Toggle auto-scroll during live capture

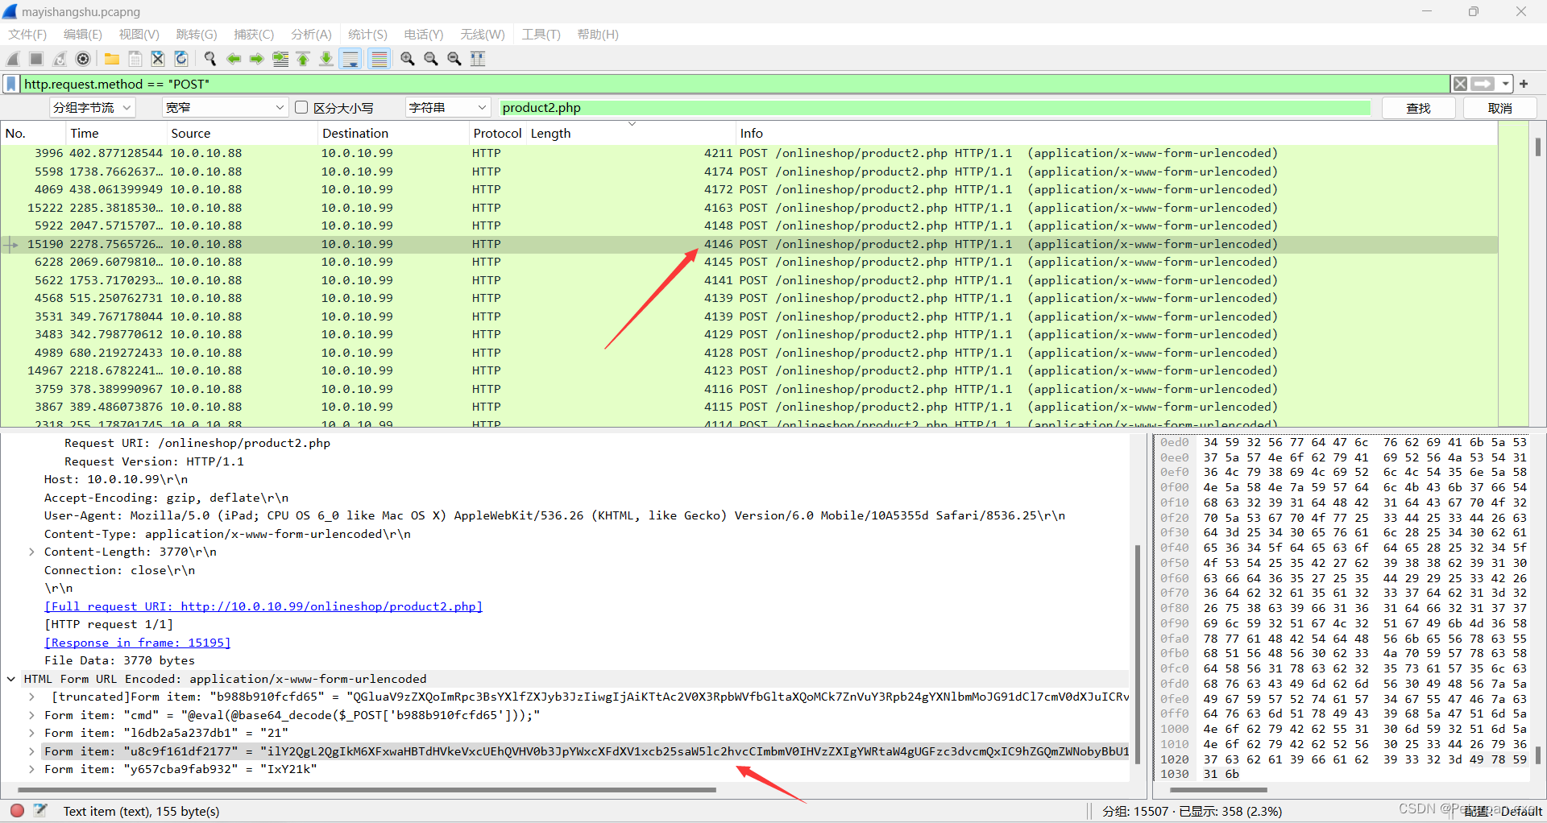[x=350, y=59]
